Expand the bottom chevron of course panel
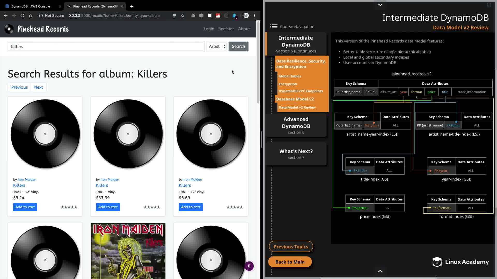Screen dimensions: 497x279 [380, 271]
